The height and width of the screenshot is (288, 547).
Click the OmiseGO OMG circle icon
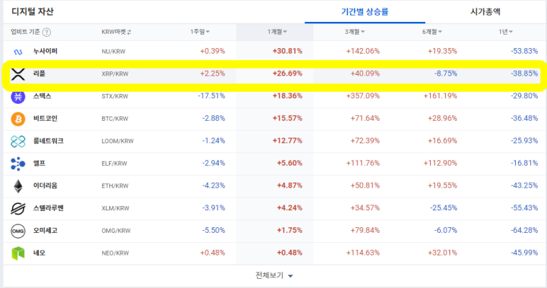[18, 231]
